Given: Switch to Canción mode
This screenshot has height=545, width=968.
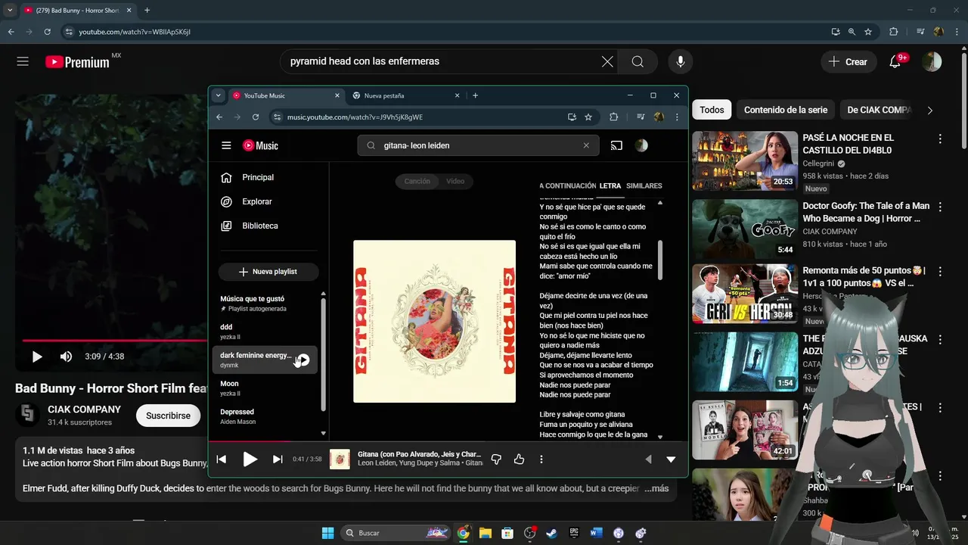Looking at the screenshot, I should click(417, 181).
